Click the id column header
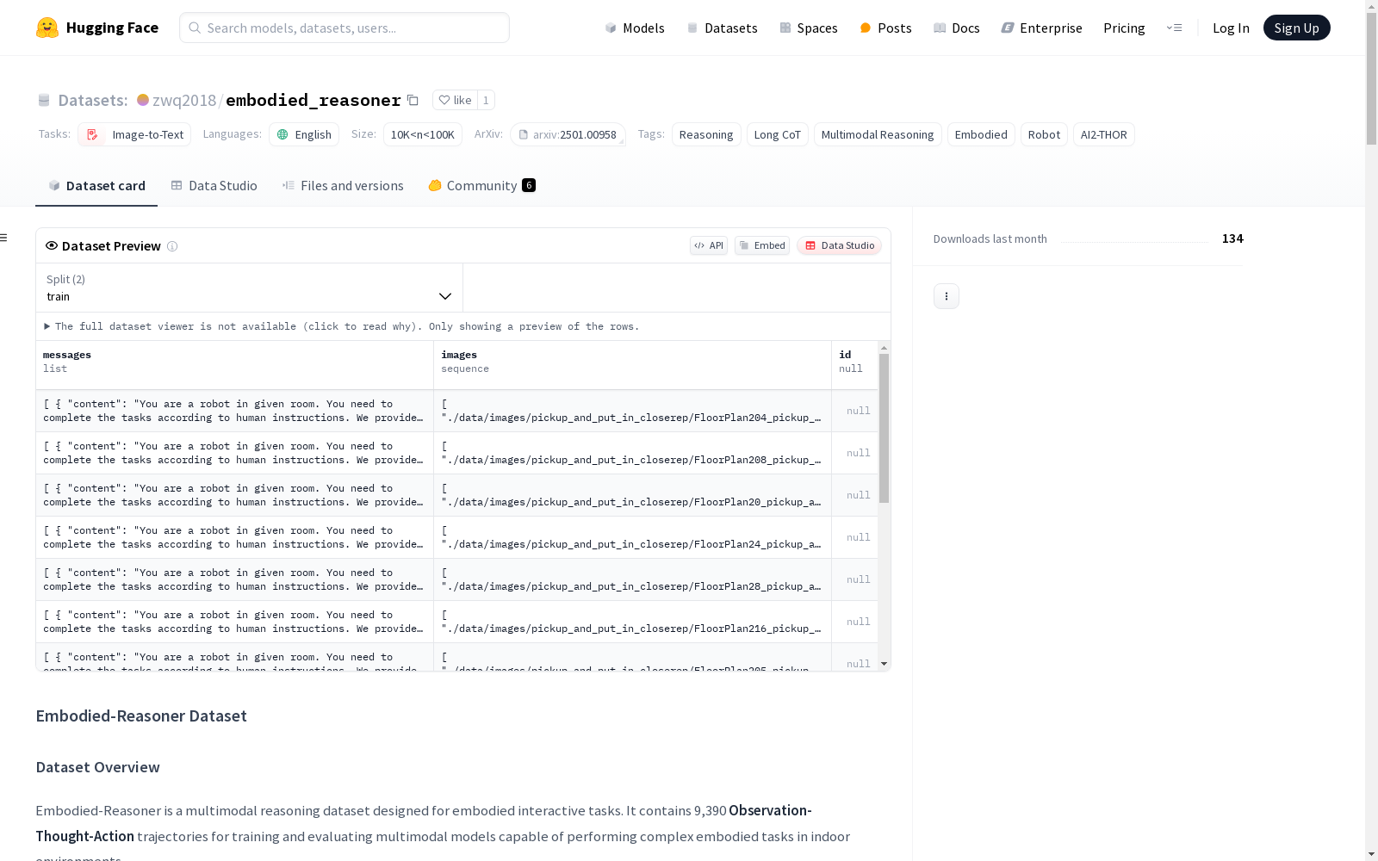The height and width of the screenshot is (861, 1378). click(854, 365)
